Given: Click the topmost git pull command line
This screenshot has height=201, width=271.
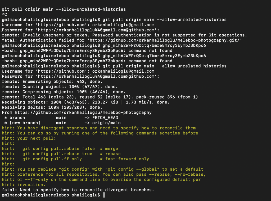Looking at the screenshot, I should [x=64, y=9].
